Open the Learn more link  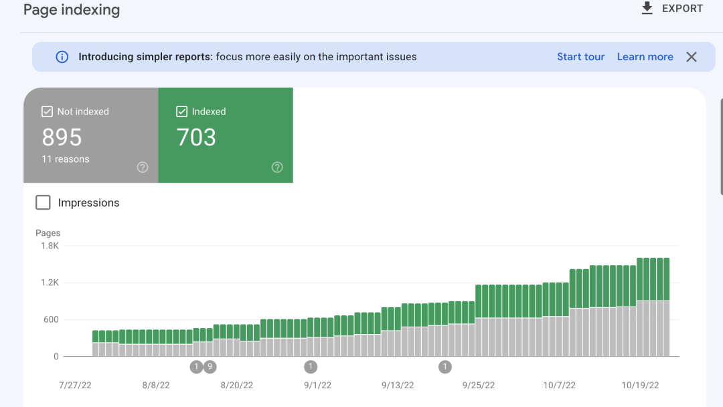[645, 57]
